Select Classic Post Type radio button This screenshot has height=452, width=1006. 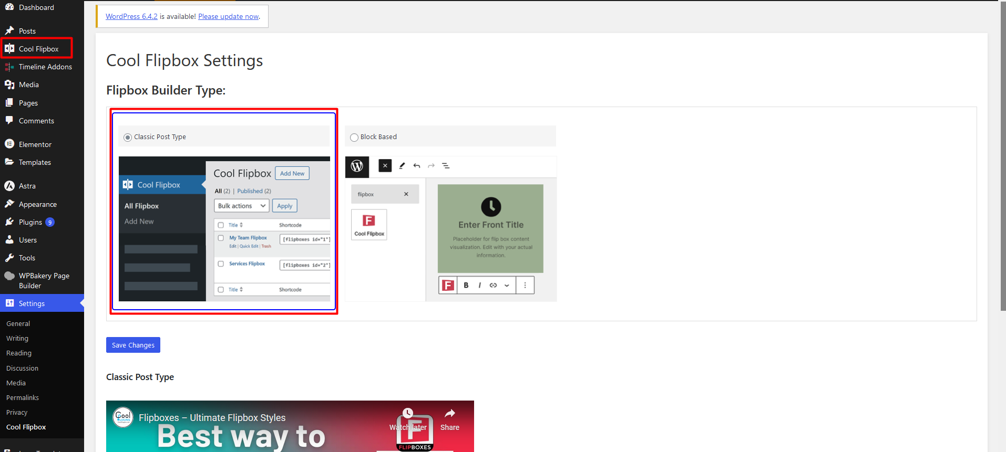128,138
